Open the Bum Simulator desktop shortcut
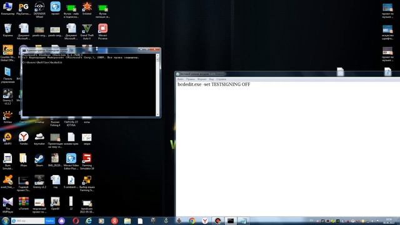 (7, 161)
